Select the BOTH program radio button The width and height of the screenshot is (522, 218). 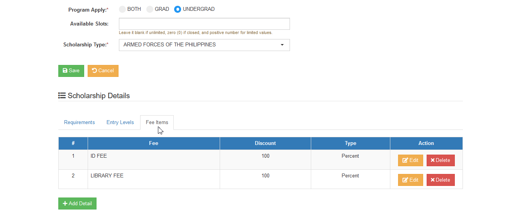(122, 9)
